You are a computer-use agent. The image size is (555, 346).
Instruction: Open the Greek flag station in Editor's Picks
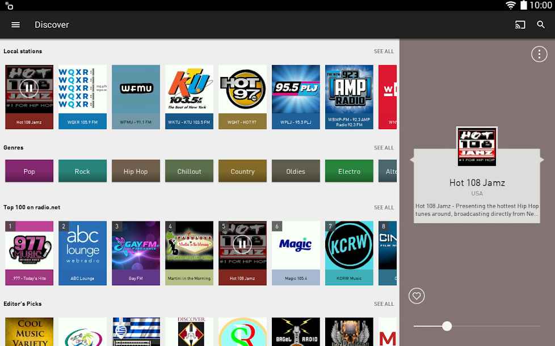coord(136,331)
